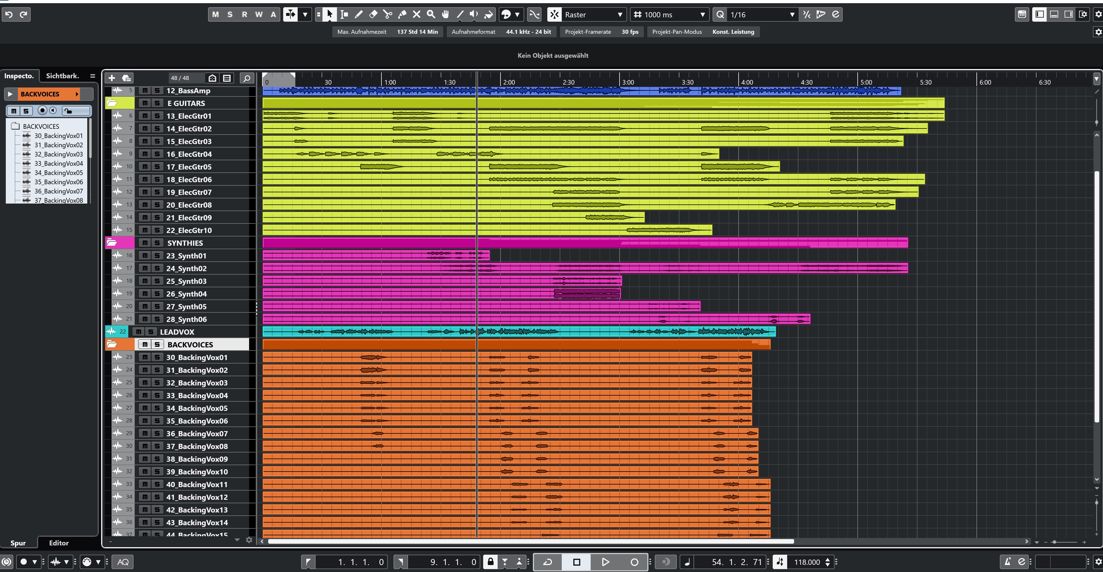Open the track search magnifier
The image size is (1103, 572).
point(246,78)
